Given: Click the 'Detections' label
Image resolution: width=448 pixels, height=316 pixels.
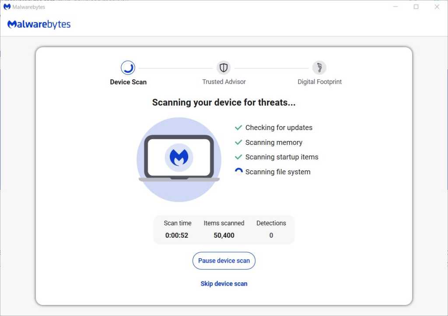Looking at the screenshot, I should (x=271, y=223).
